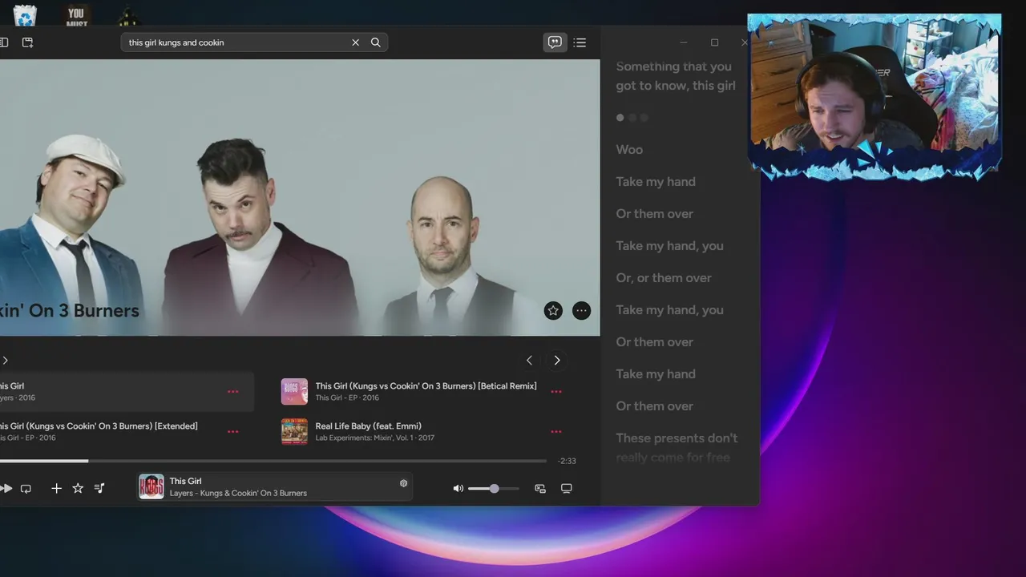Toggle the lyrics panel button
Screen dimensions: 1026x577
[555, 42]
